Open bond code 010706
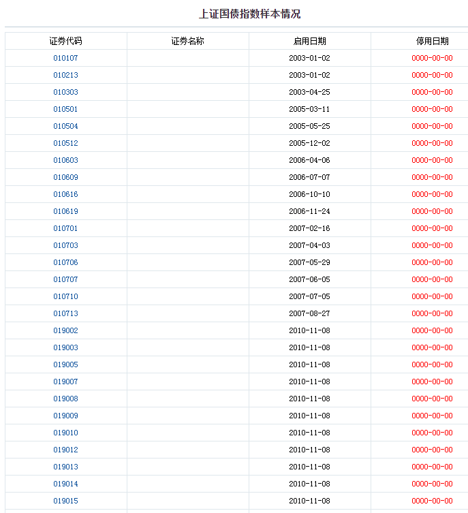The image size is (468, 513). (x=65, y=262)
